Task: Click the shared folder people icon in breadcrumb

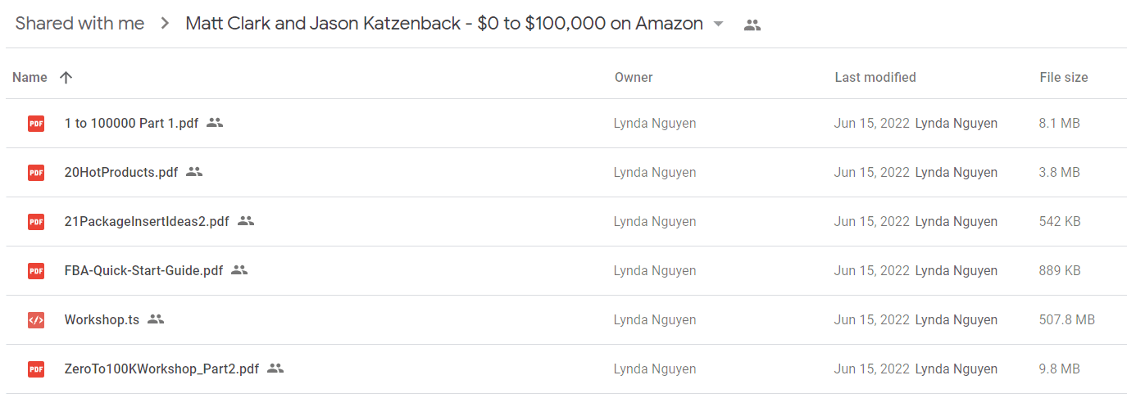Action: coord(752,25)
